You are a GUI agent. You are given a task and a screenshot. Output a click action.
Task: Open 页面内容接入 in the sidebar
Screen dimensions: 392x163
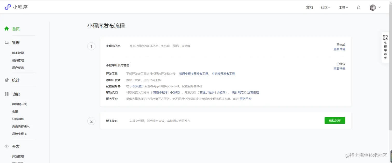(21, 126)
